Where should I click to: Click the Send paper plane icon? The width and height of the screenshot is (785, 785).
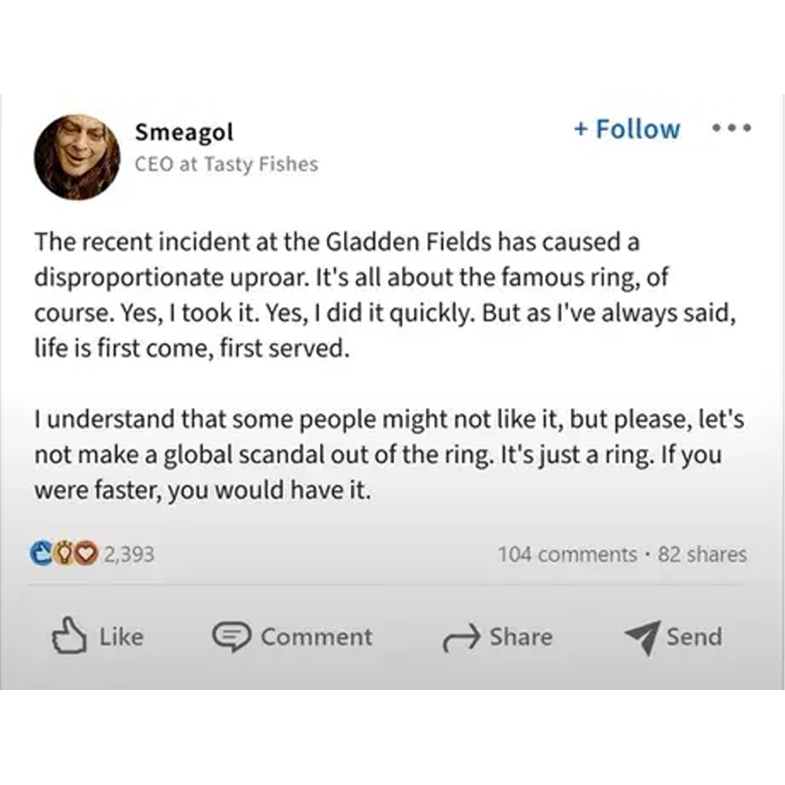point(641,637)
